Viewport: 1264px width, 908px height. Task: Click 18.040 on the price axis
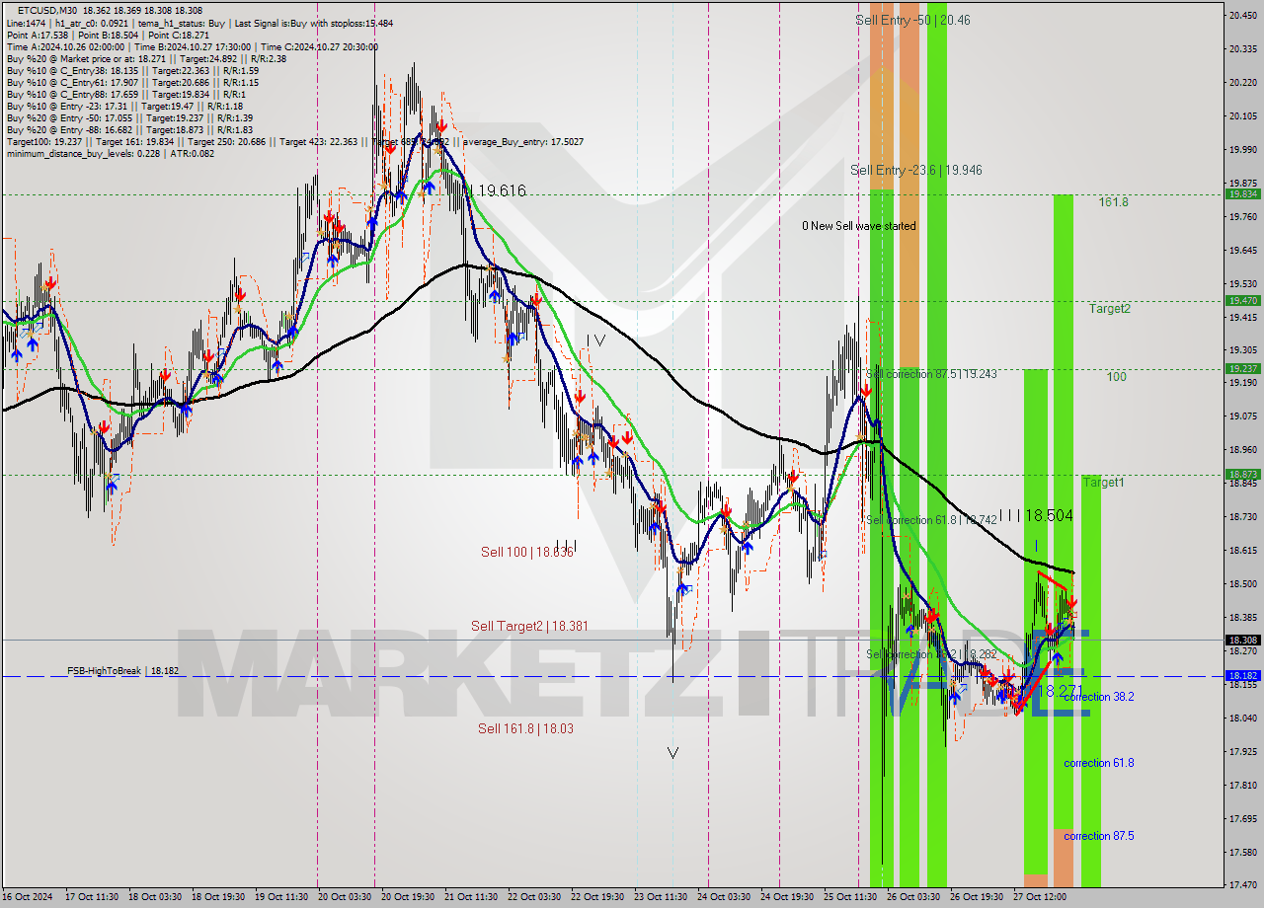point(1242,718)
